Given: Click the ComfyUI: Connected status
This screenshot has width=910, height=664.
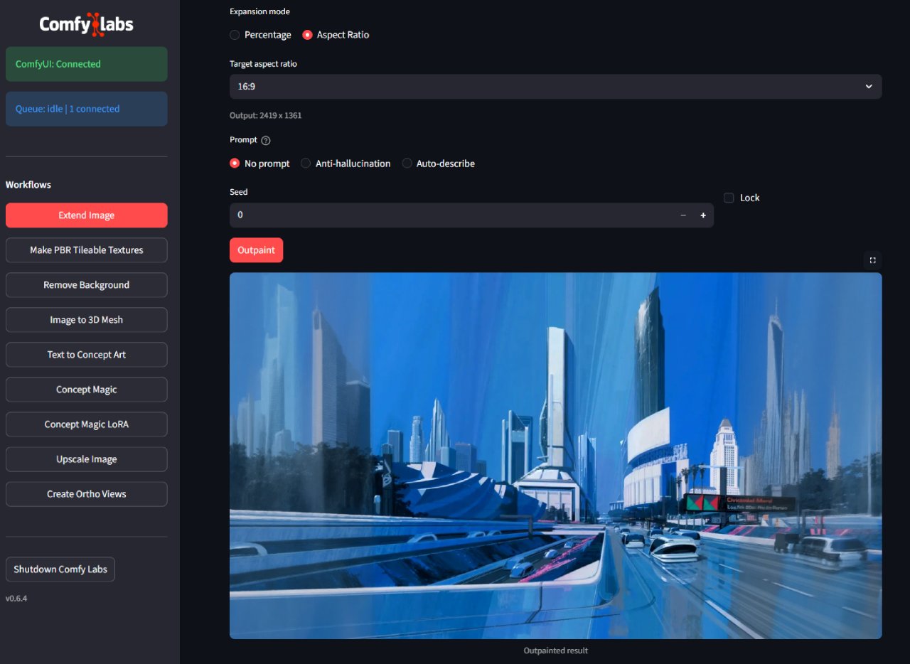Looking at the screenshot, I should 87,64.
